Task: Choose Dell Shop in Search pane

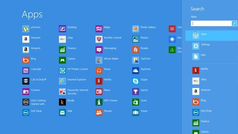Action: pos(212,112)
